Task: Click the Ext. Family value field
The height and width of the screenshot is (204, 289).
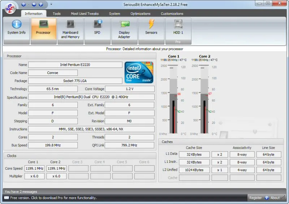Action: point(130,105)
